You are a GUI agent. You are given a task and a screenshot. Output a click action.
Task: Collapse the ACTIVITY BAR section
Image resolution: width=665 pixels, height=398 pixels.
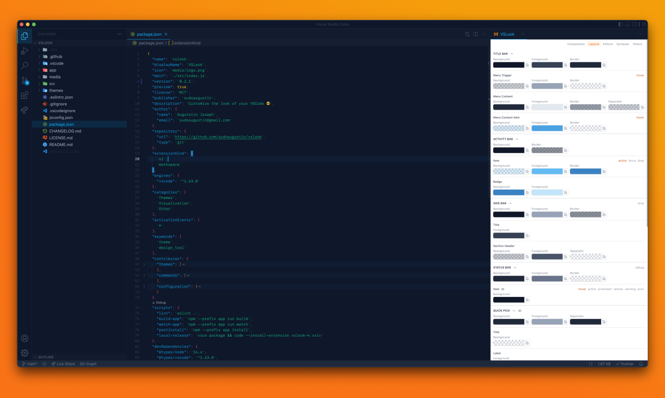click(517, 139)
